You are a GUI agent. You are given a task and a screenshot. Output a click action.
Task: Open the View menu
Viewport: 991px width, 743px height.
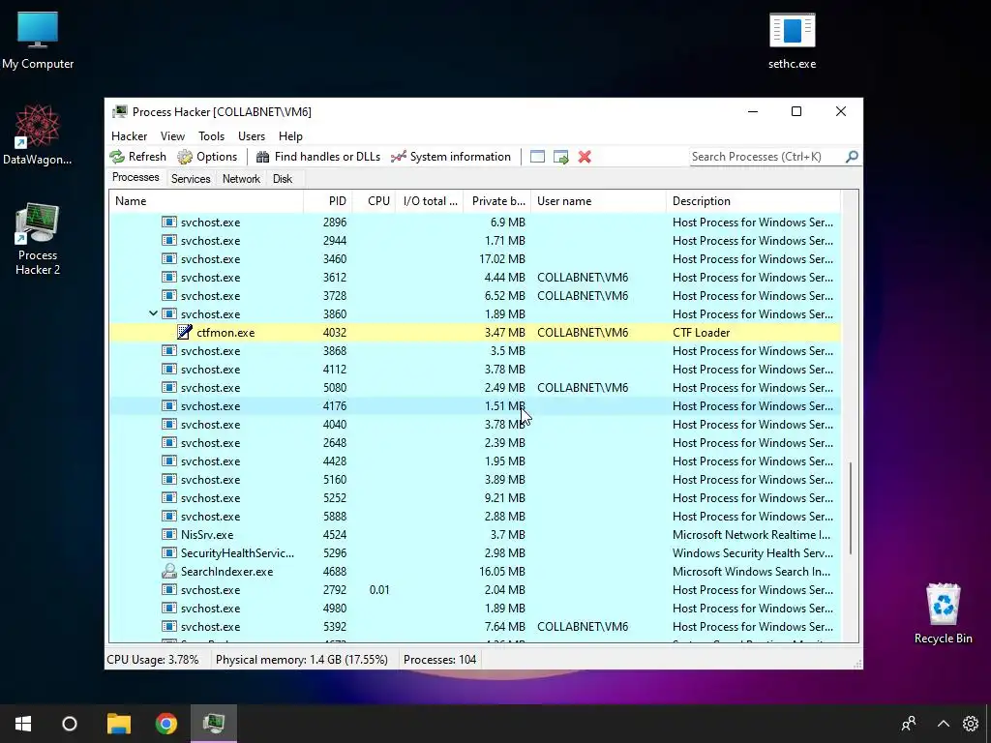(x=172, y=136)
